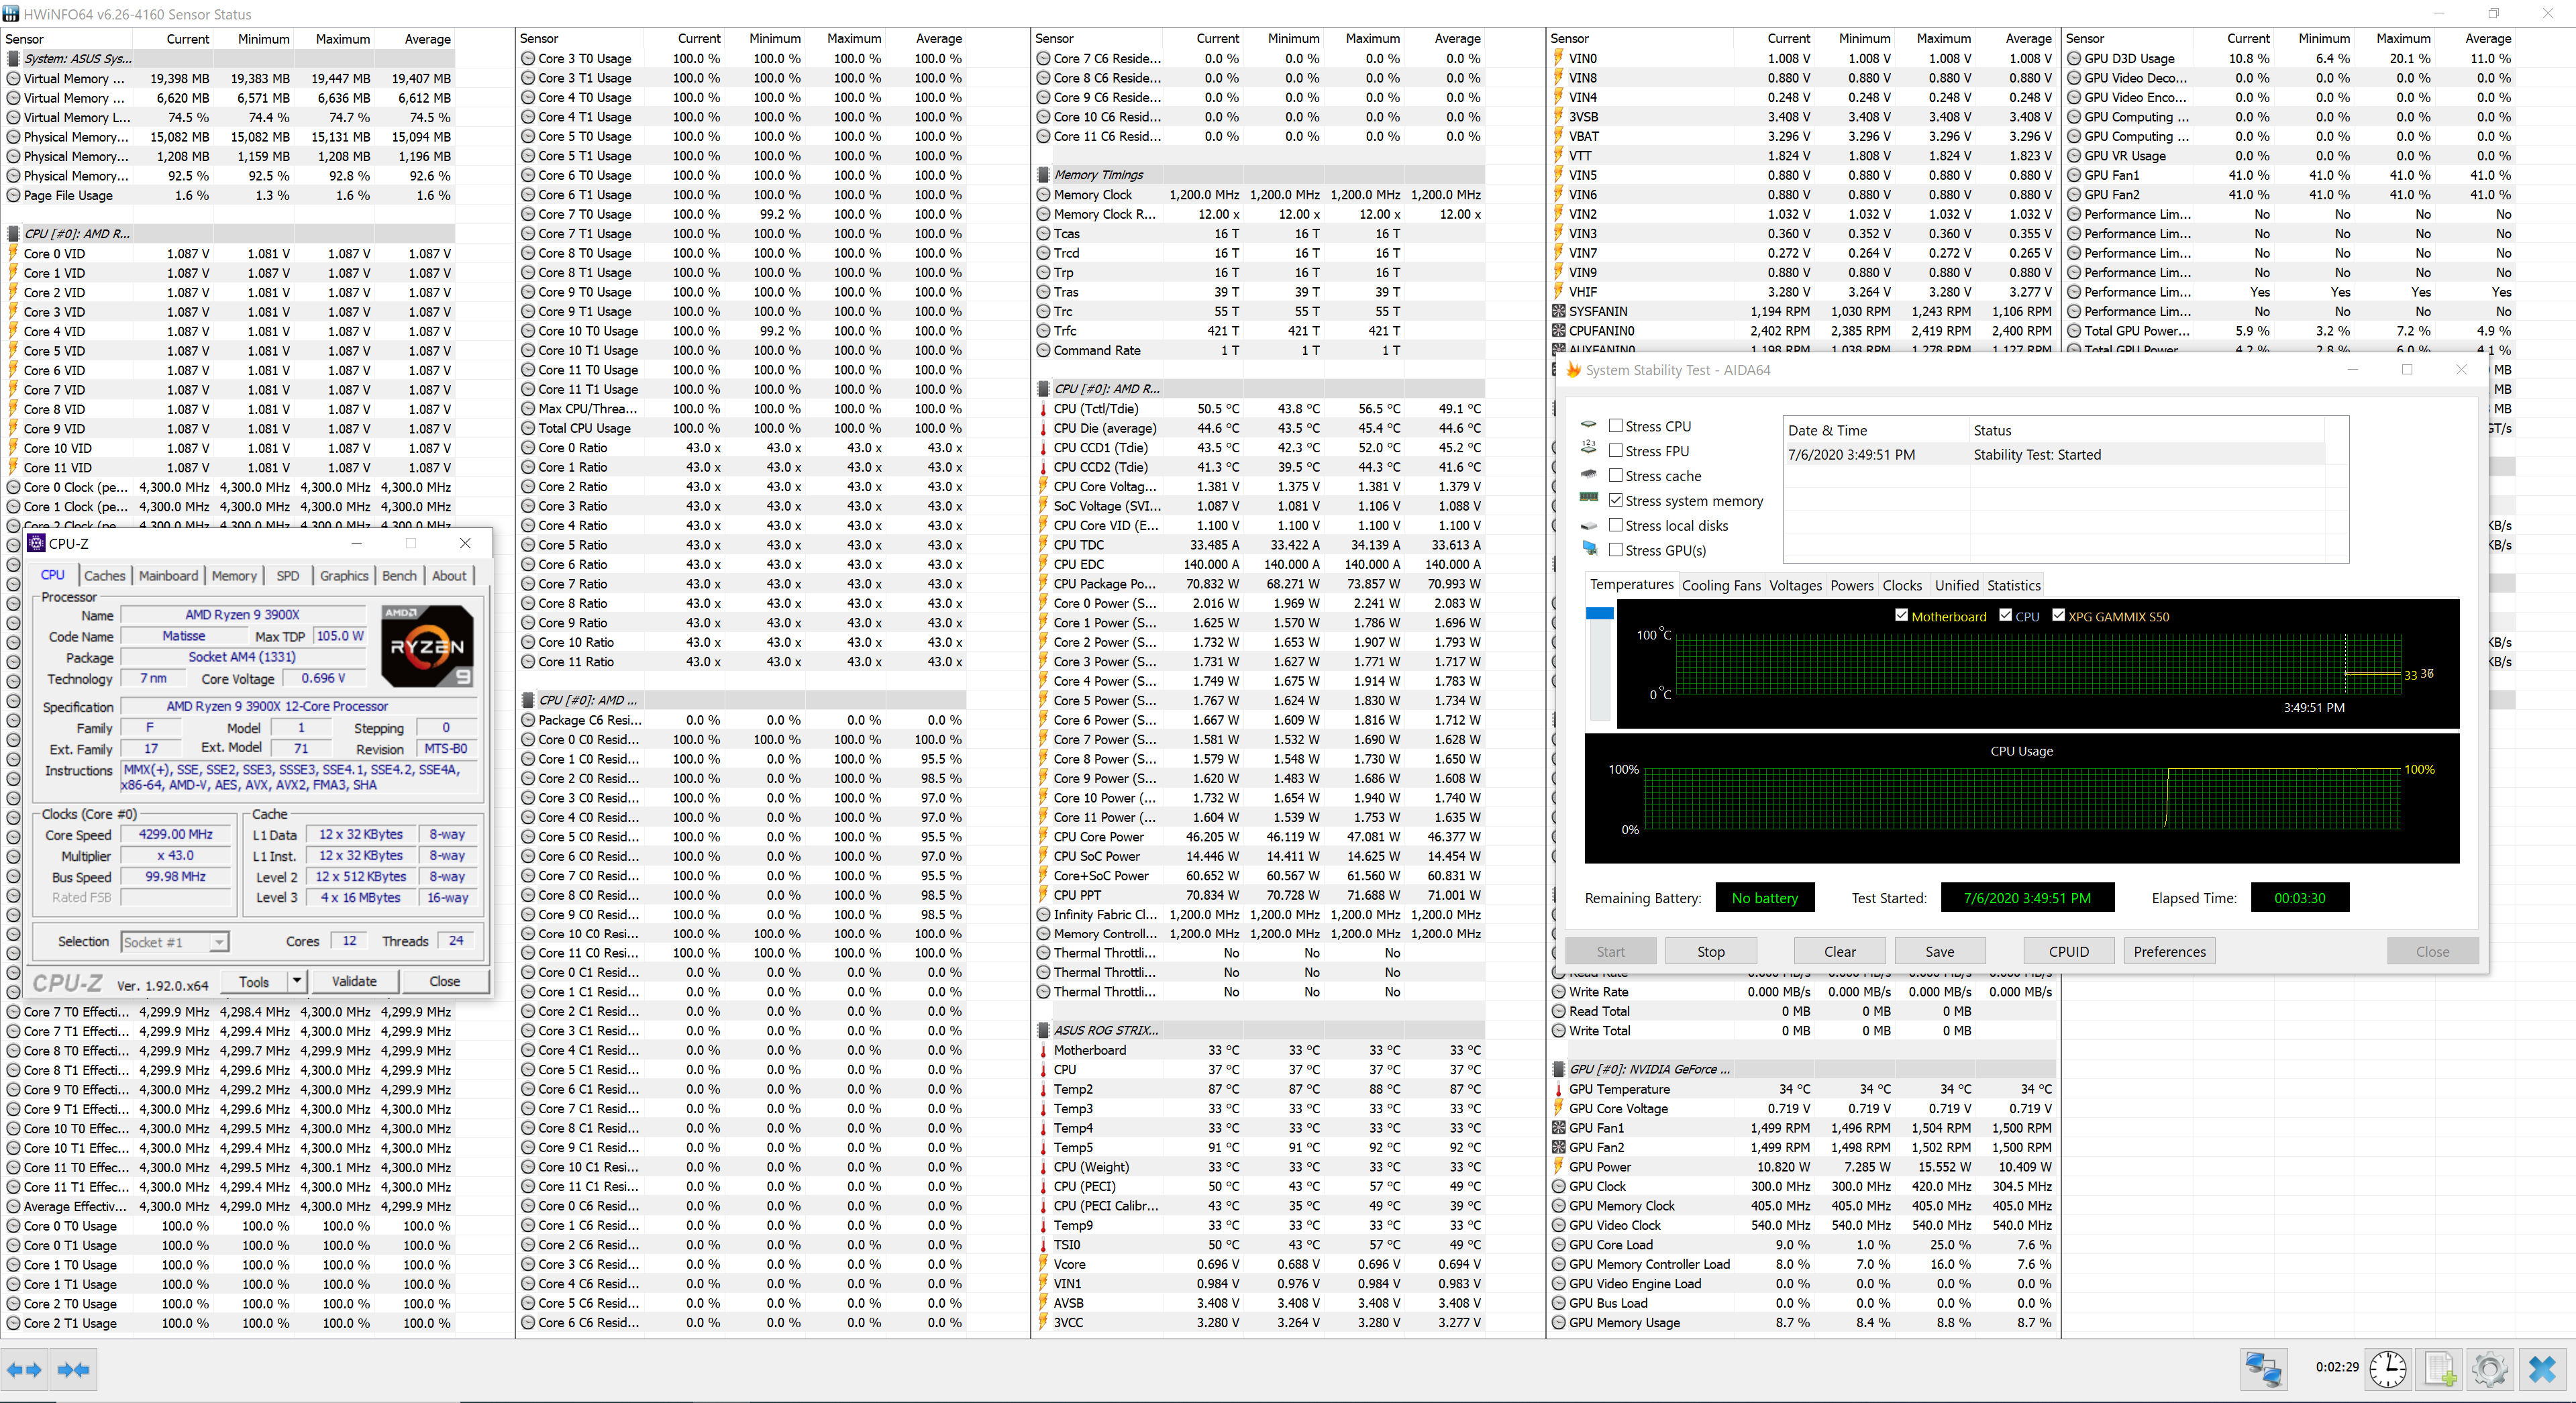Click the fan icon next to SYSFANIN
Viewport: 2576px width, 1403px height.
(x=1558, y=312)
